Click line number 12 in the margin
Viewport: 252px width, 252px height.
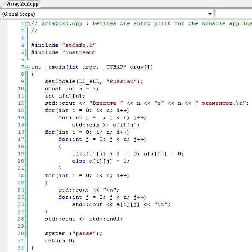pos(21,103)
